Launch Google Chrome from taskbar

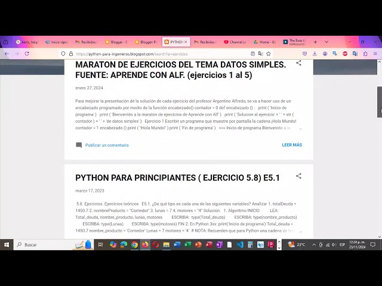click(134, 245)
